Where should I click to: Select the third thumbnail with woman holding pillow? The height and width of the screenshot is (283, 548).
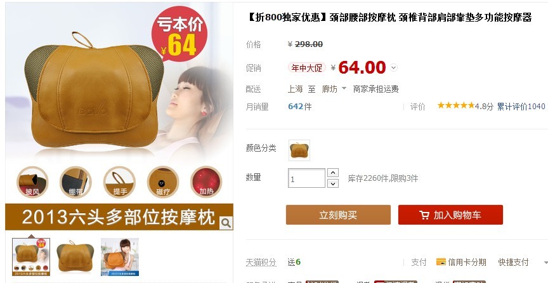click(119, 257)
